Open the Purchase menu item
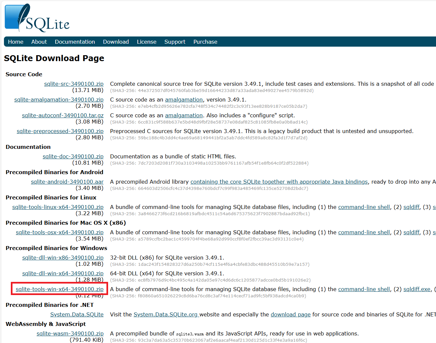 [x=205, y=42]
